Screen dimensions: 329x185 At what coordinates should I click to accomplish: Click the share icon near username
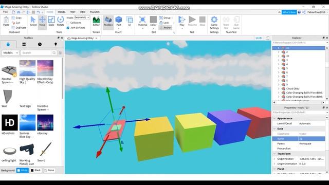304,12
